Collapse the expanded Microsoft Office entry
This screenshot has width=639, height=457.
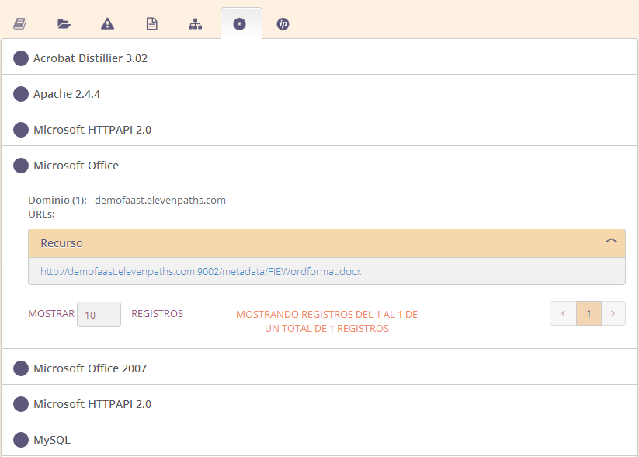(x=320, y=166)
